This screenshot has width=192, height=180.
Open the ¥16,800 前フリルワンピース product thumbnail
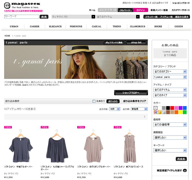coord(130,146)
